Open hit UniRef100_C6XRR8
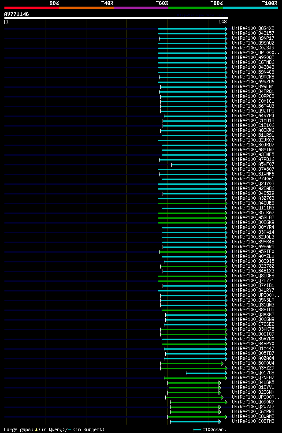Screen dimensions: 282x433 (253, 411)
